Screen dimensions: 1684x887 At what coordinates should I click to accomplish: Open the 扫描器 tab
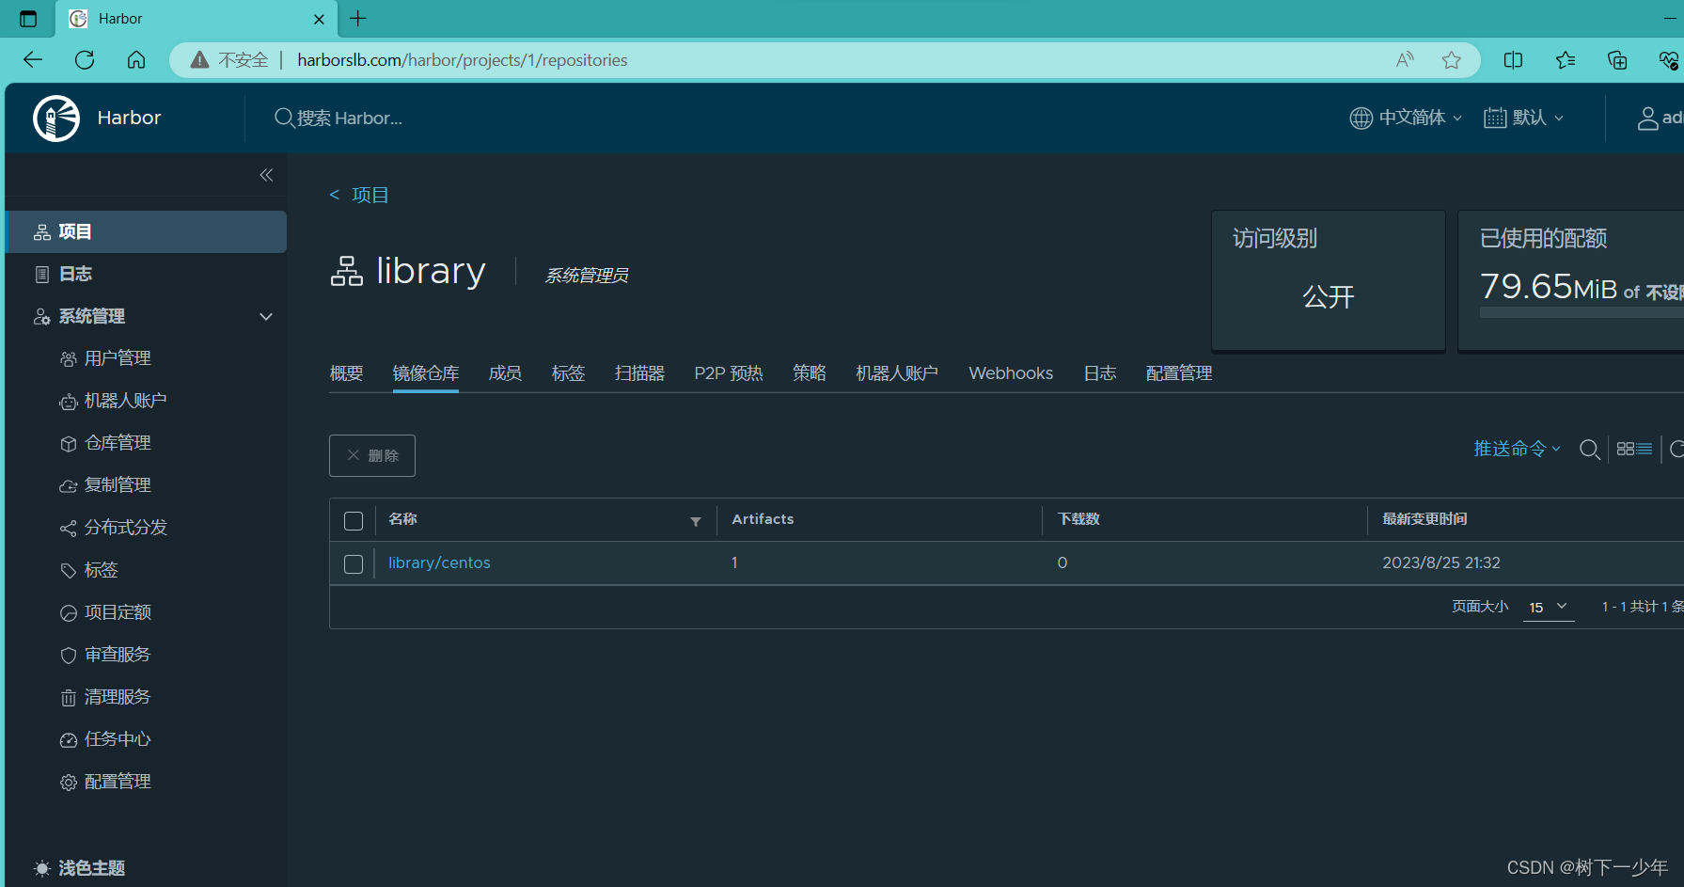click(639, 373)
